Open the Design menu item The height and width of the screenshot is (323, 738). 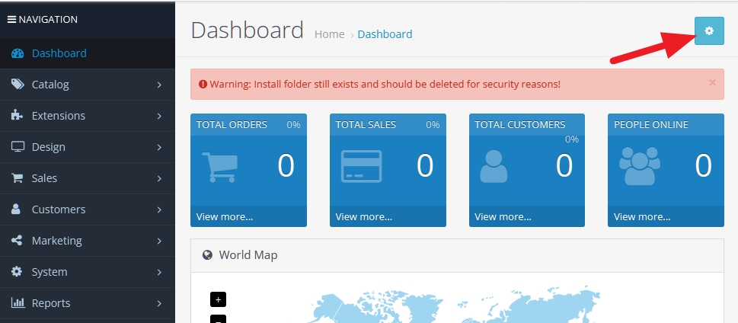(x=88, y=147)
